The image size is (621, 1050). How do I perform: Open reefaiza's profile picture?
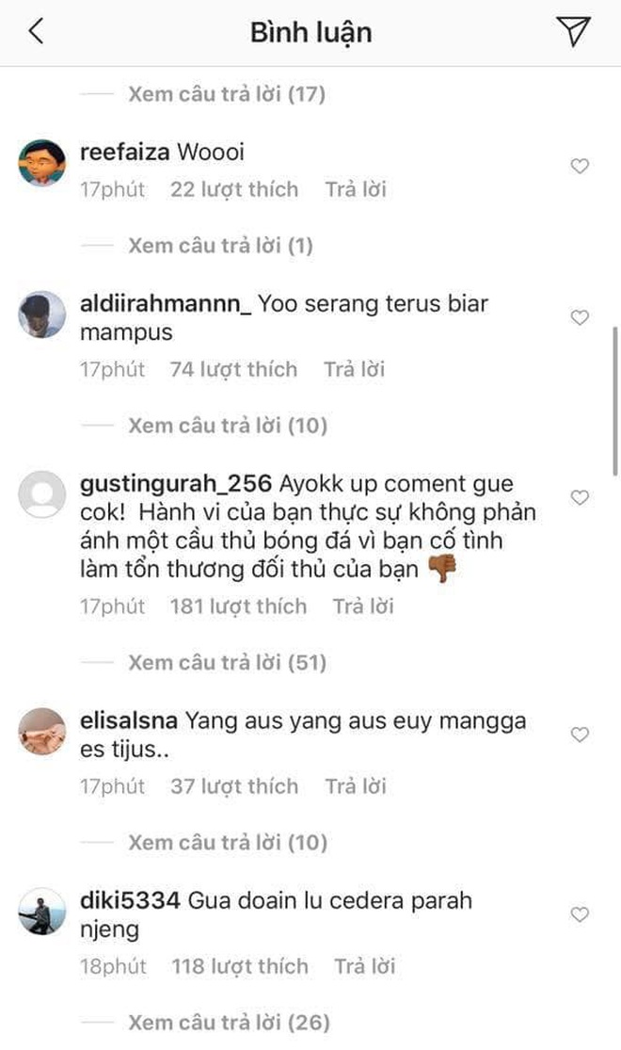41,162
